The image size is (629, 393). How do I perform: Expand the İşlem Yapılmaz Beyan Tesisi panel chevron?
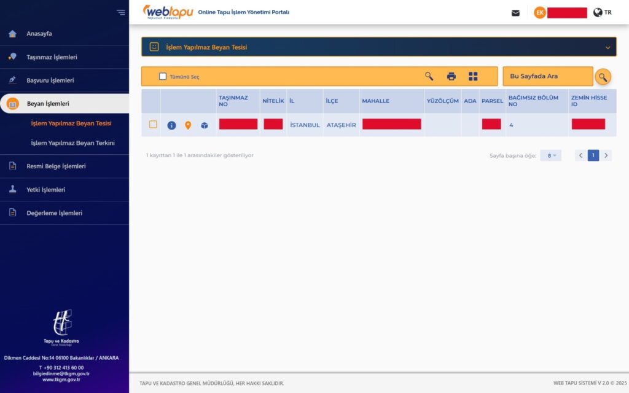click(x=608, y=47)
